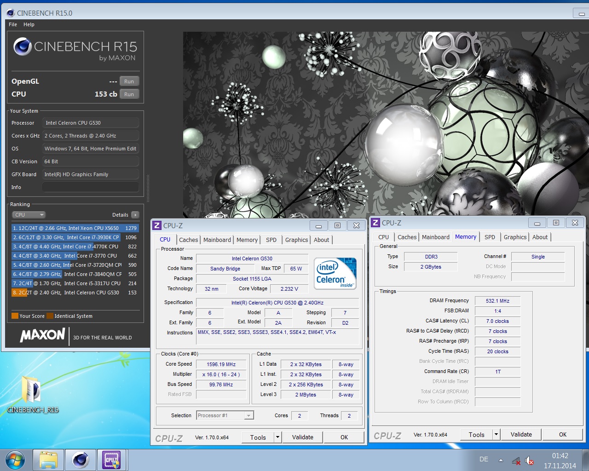The height and width of the screenshot is (471, 589).
Task: Click Validate in left CPU-Z window
Action: (x=302, y=437)
